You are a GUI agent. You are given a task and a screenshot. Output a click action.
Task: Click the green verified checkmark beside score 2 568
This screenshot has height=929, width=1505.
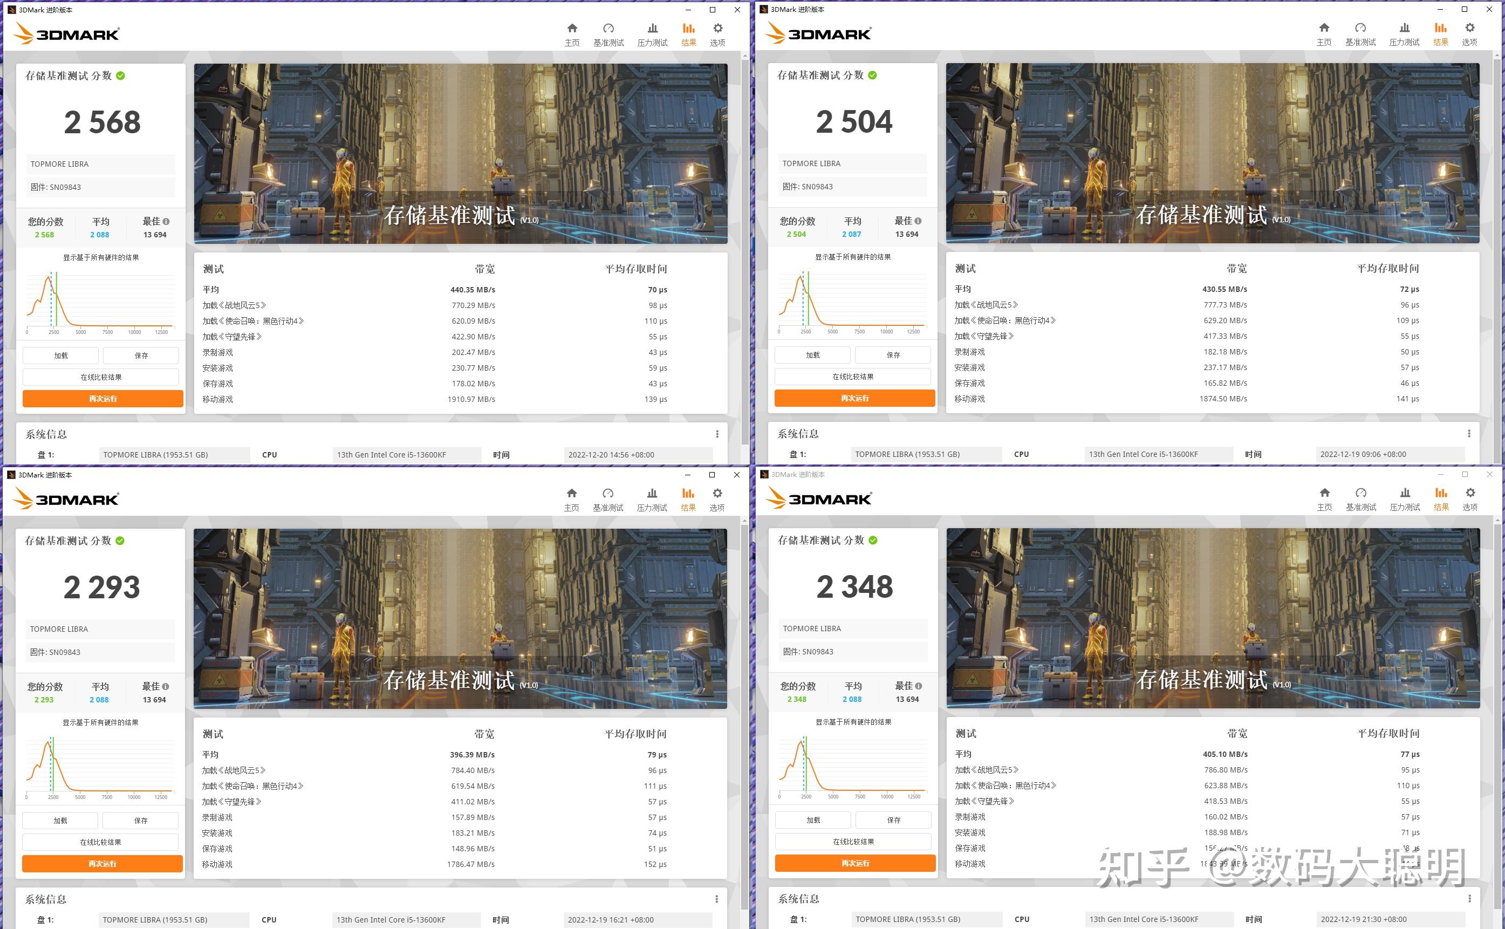[x=120, y=76]
